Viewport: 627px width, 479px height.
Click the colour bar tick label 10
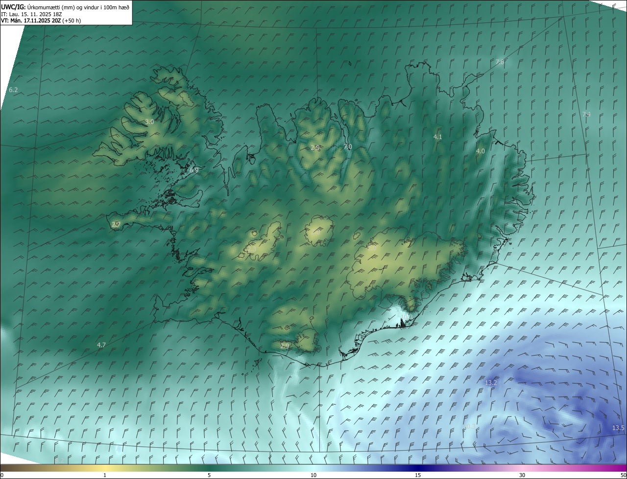tap(313, 475)
